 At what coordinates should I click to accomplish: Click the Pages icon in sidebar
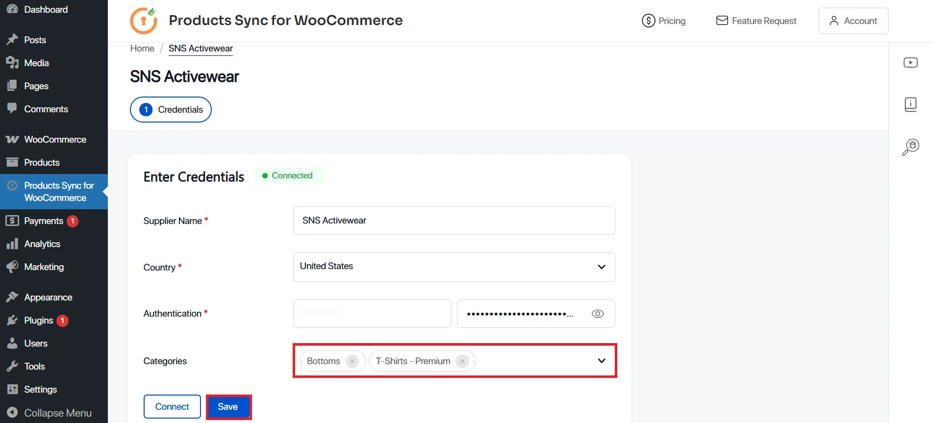point(12,86)
